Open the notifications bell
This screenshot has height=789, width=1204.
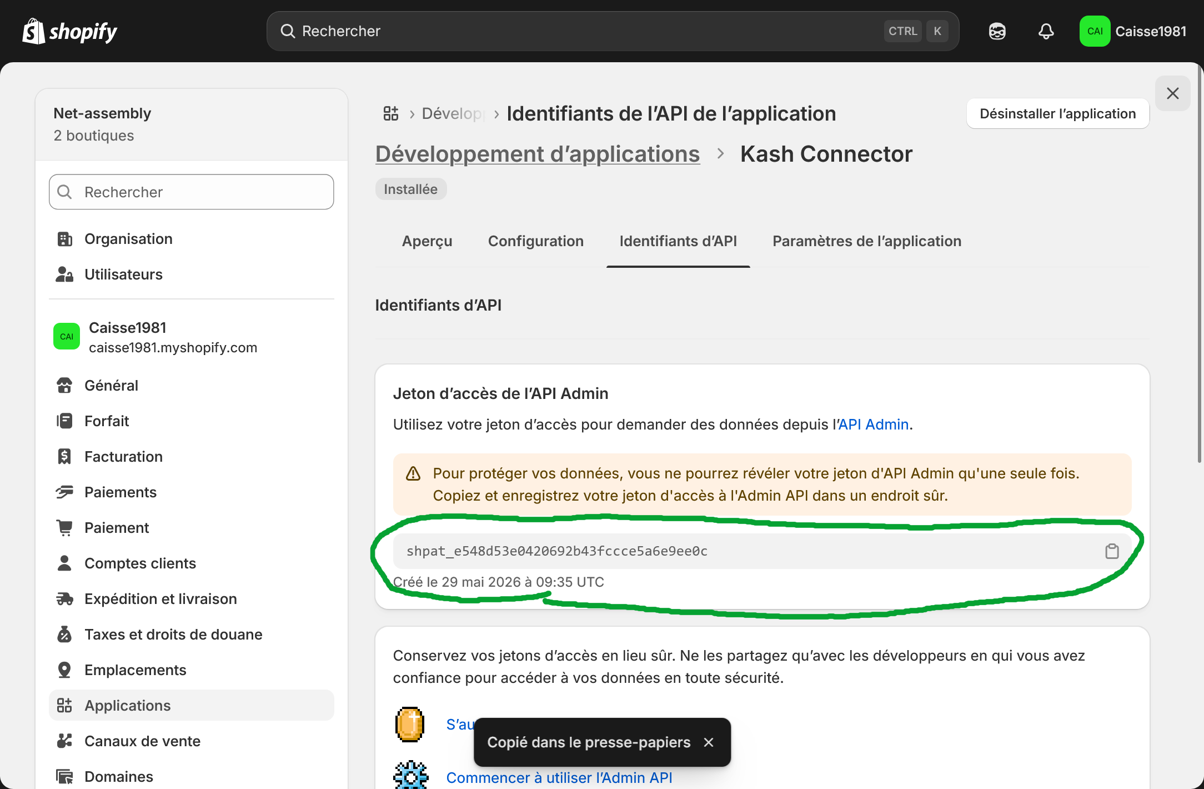coord(1046,31)
